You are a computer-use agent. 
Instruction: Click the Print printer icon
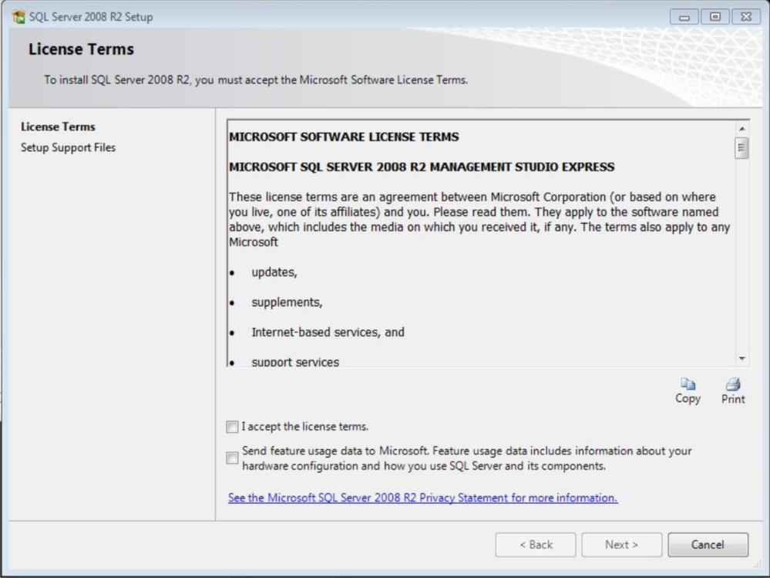733,384
